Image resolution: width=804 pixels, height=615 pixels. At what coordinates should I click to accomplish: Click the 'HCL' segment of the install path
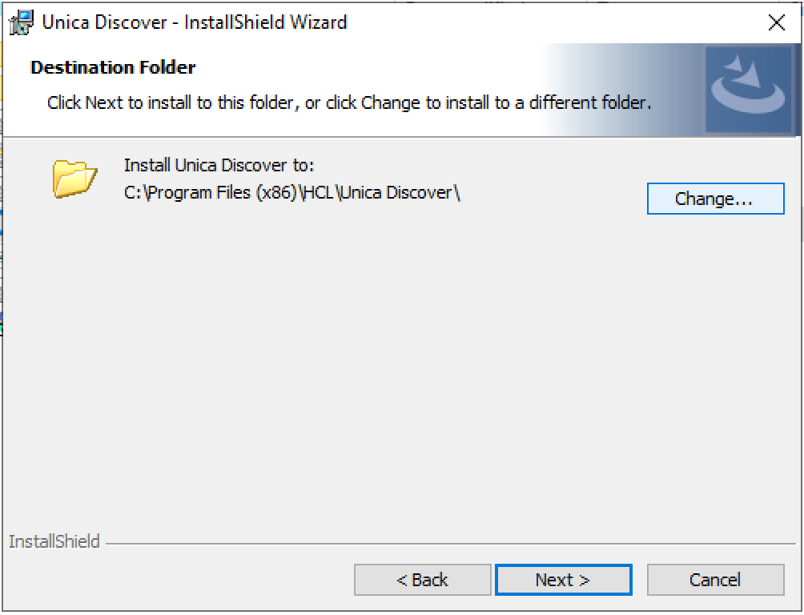pyautogui.click(x=318, y=193)
